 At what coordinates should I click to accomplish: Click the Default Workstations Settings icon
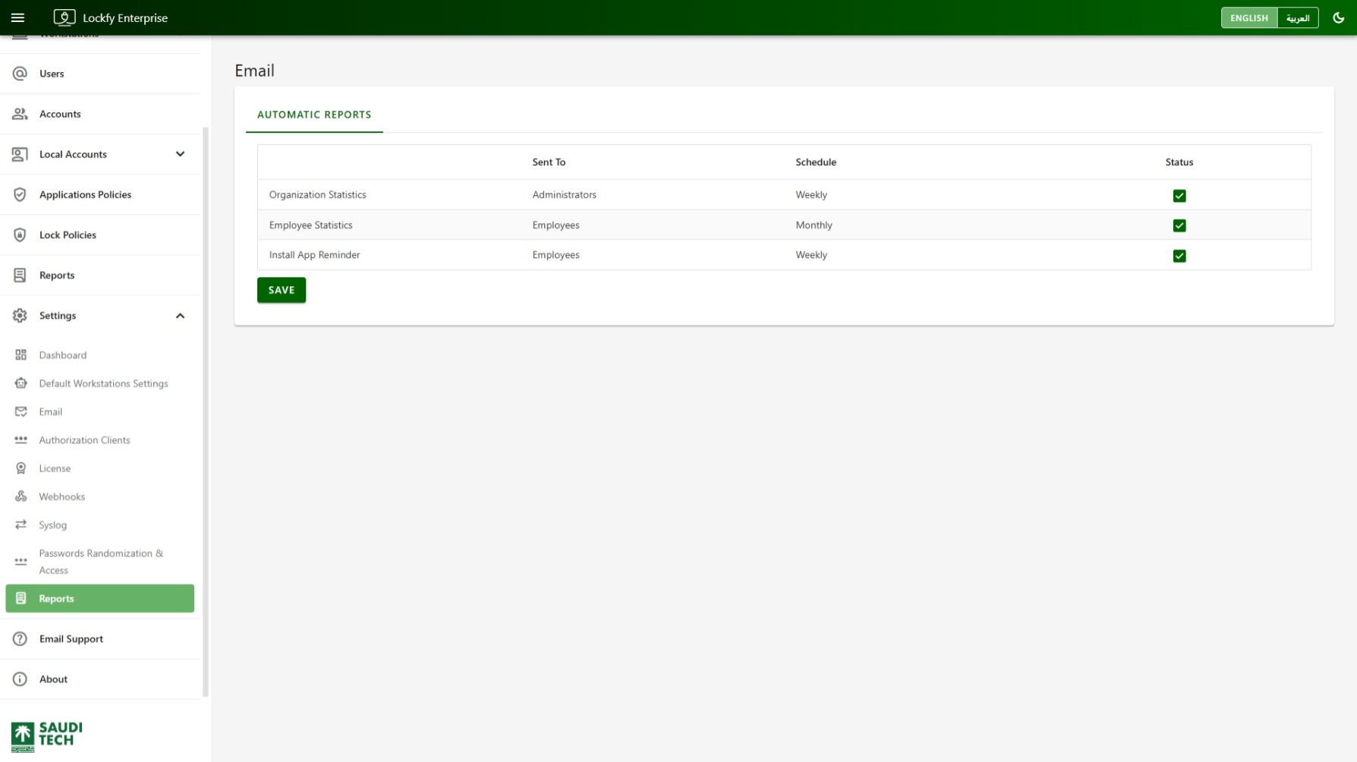pyautogui.click(x=21, y=383)
